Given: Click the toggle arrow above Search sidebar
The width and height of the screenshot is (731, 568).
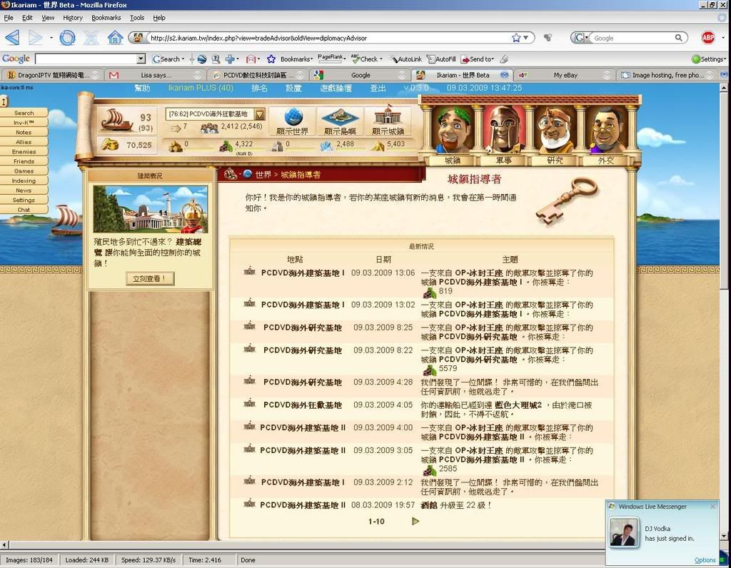Looking at the screenshot, I should click(x=4, y=101).
